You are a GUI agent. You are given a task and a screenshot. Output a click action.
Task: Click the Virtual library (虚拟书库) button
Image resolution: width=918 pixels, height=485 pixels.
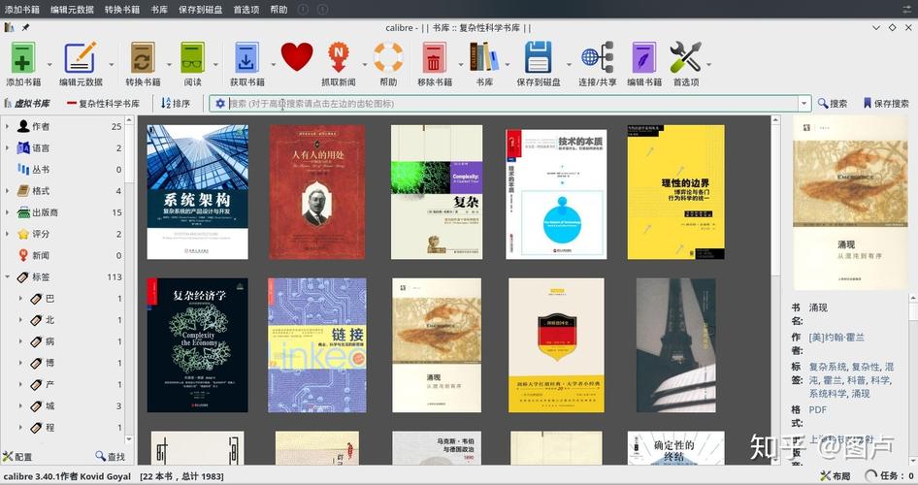click(x=27, y=104)
